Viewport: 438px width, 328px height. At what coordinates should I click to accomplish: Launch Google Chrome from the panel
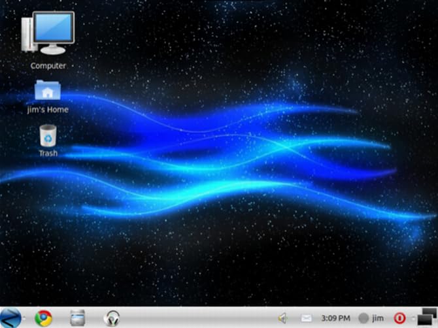click(x=43, y=318)
